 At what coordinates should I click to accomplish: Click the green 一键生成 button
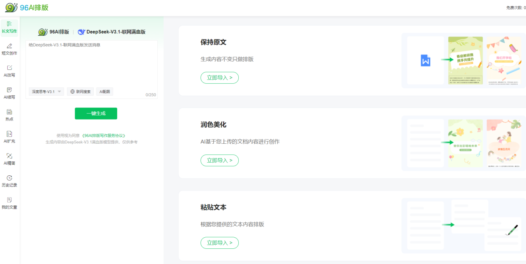click(96, 113)
